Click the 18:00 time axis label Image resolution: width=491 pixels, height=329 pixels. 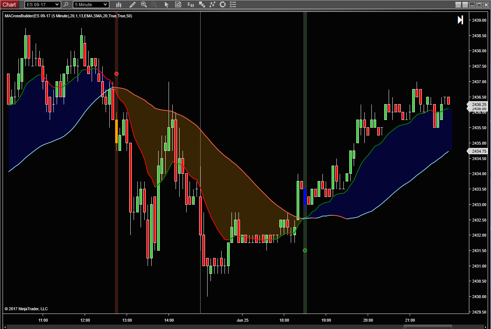coord(284,320)
